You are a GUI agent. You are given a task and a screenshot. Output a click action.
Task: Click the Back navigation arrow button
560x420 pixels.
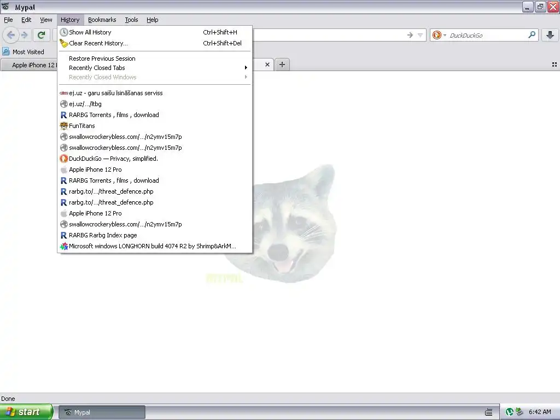pyautogui.click(x=11, y=35)
